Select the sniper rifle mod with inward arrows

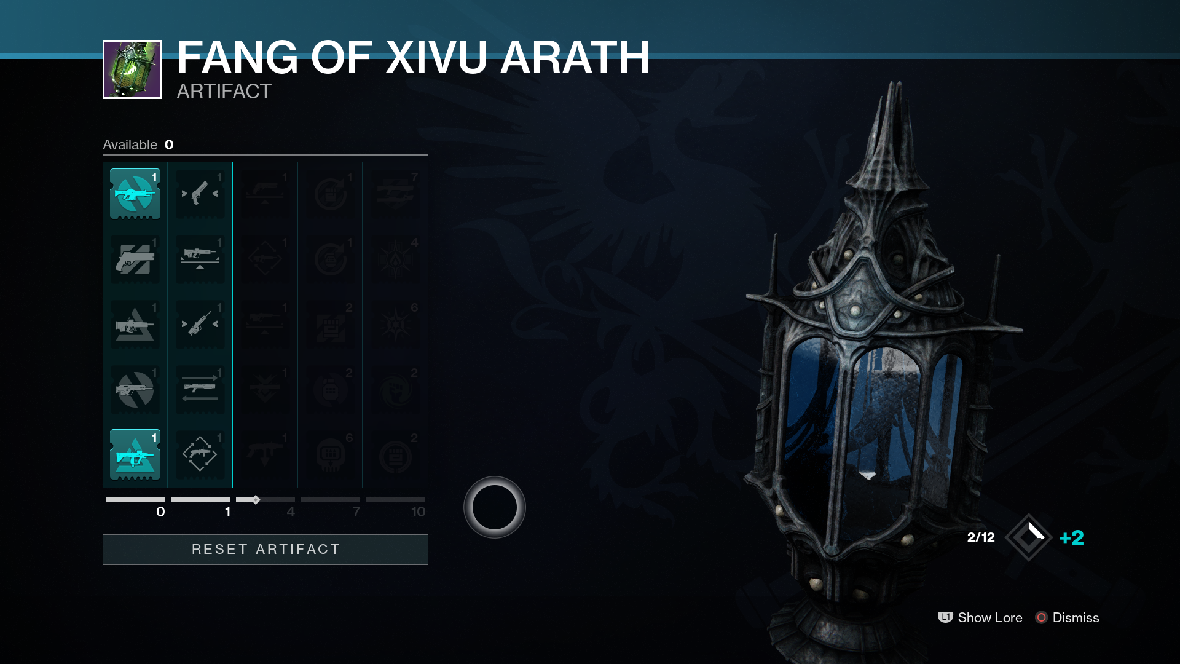(200, 325)
